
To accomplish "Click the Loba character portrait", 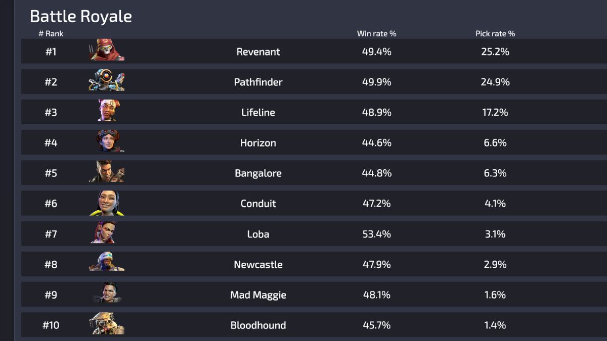I will coord(106,233).
